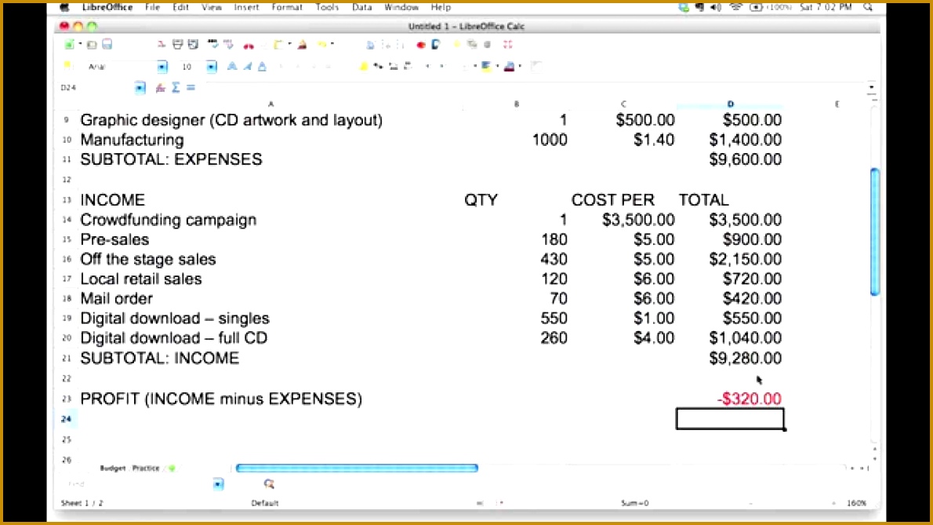Viewport: 933px width, 525px height.
Task: Toggle the Show Draw Functions icon
Action: pos(436,45)
